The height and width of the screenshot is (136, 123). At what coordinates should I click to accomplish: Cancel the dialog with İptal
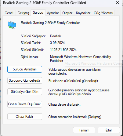pos(109,130)
